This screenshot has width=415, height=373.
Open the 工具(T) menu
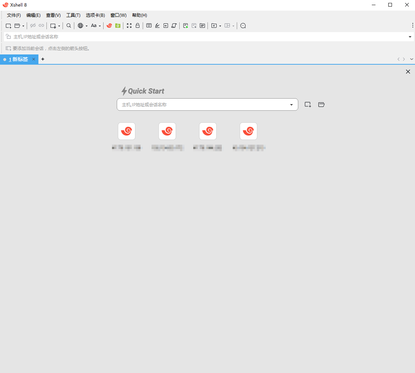click(73, 15)
